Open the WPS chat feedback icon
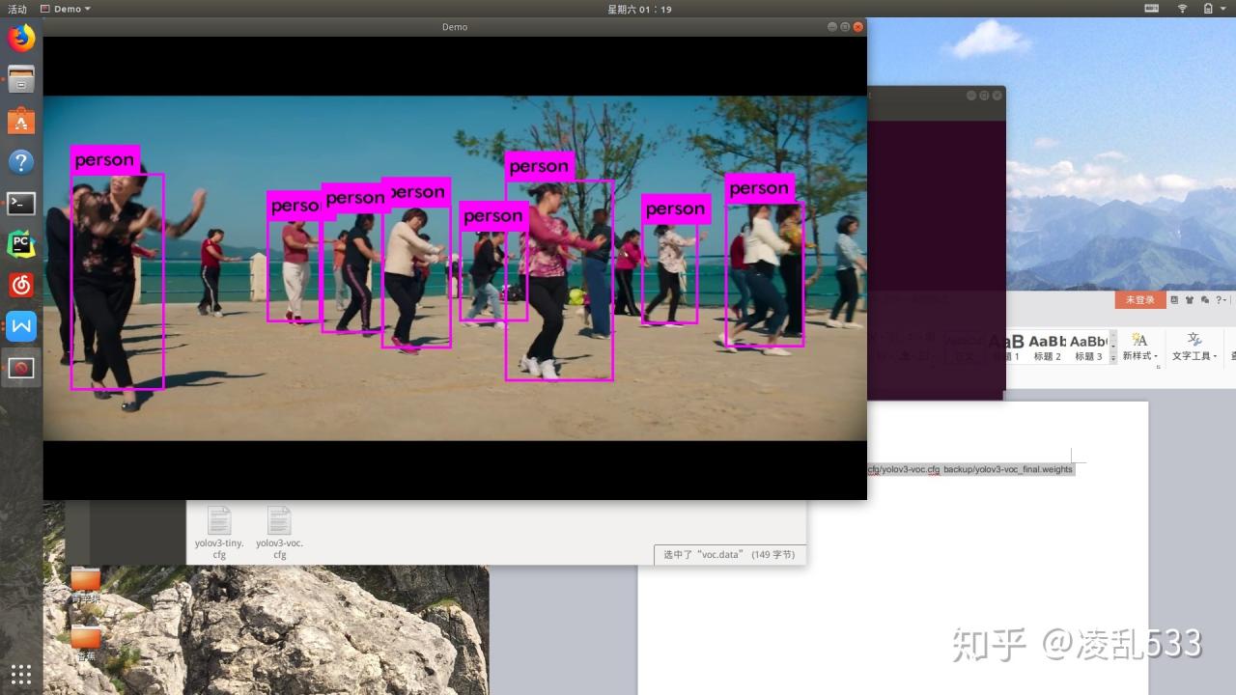The image size is (1236, 695). pyautogui.click(x=1204, y=300)
